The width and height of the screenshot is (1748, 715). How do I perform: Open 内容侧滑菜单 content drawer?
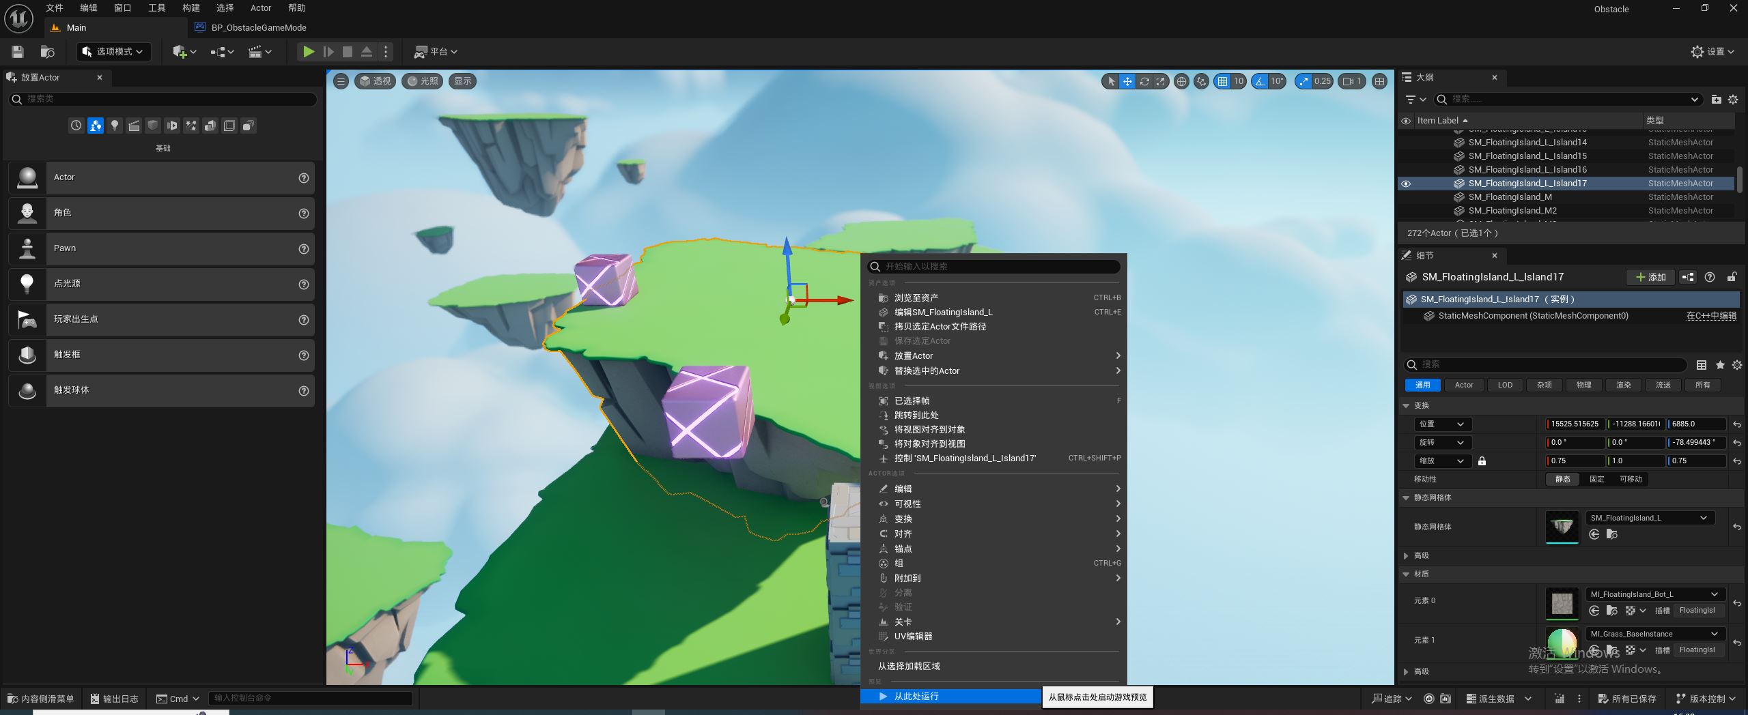click(x=41, y=699)
